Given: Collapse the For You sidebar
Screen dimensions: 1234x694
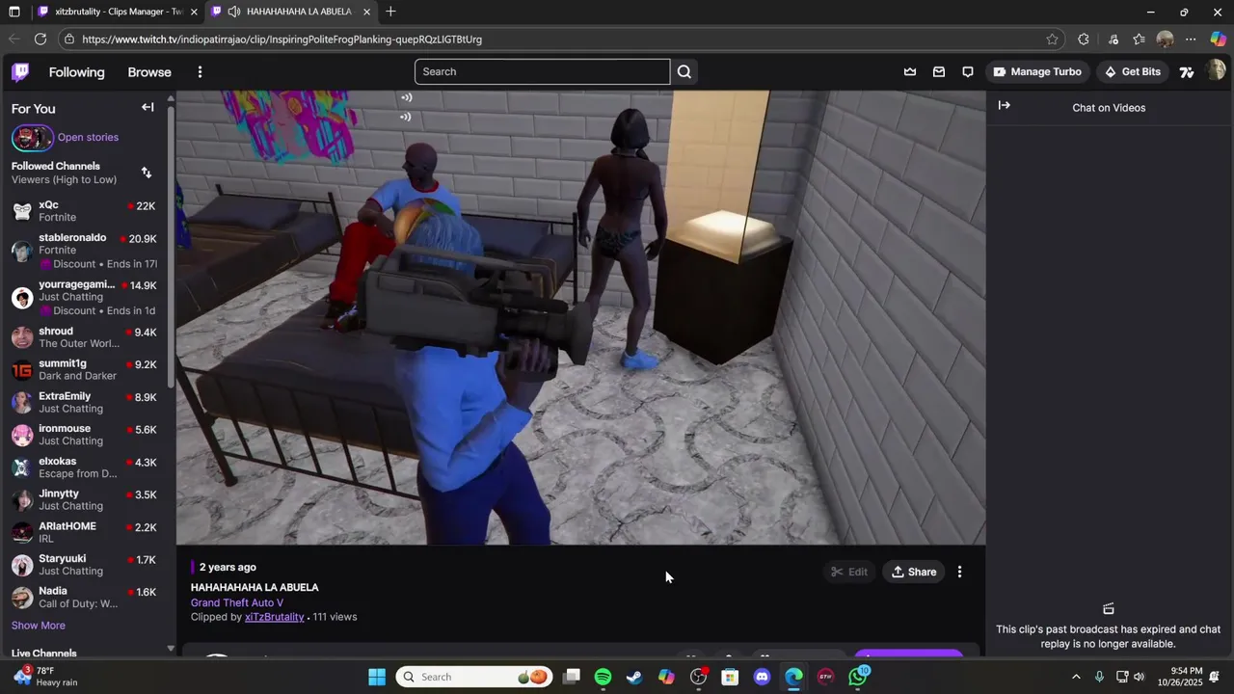Looking at the screenshot, I should (148, 107).
